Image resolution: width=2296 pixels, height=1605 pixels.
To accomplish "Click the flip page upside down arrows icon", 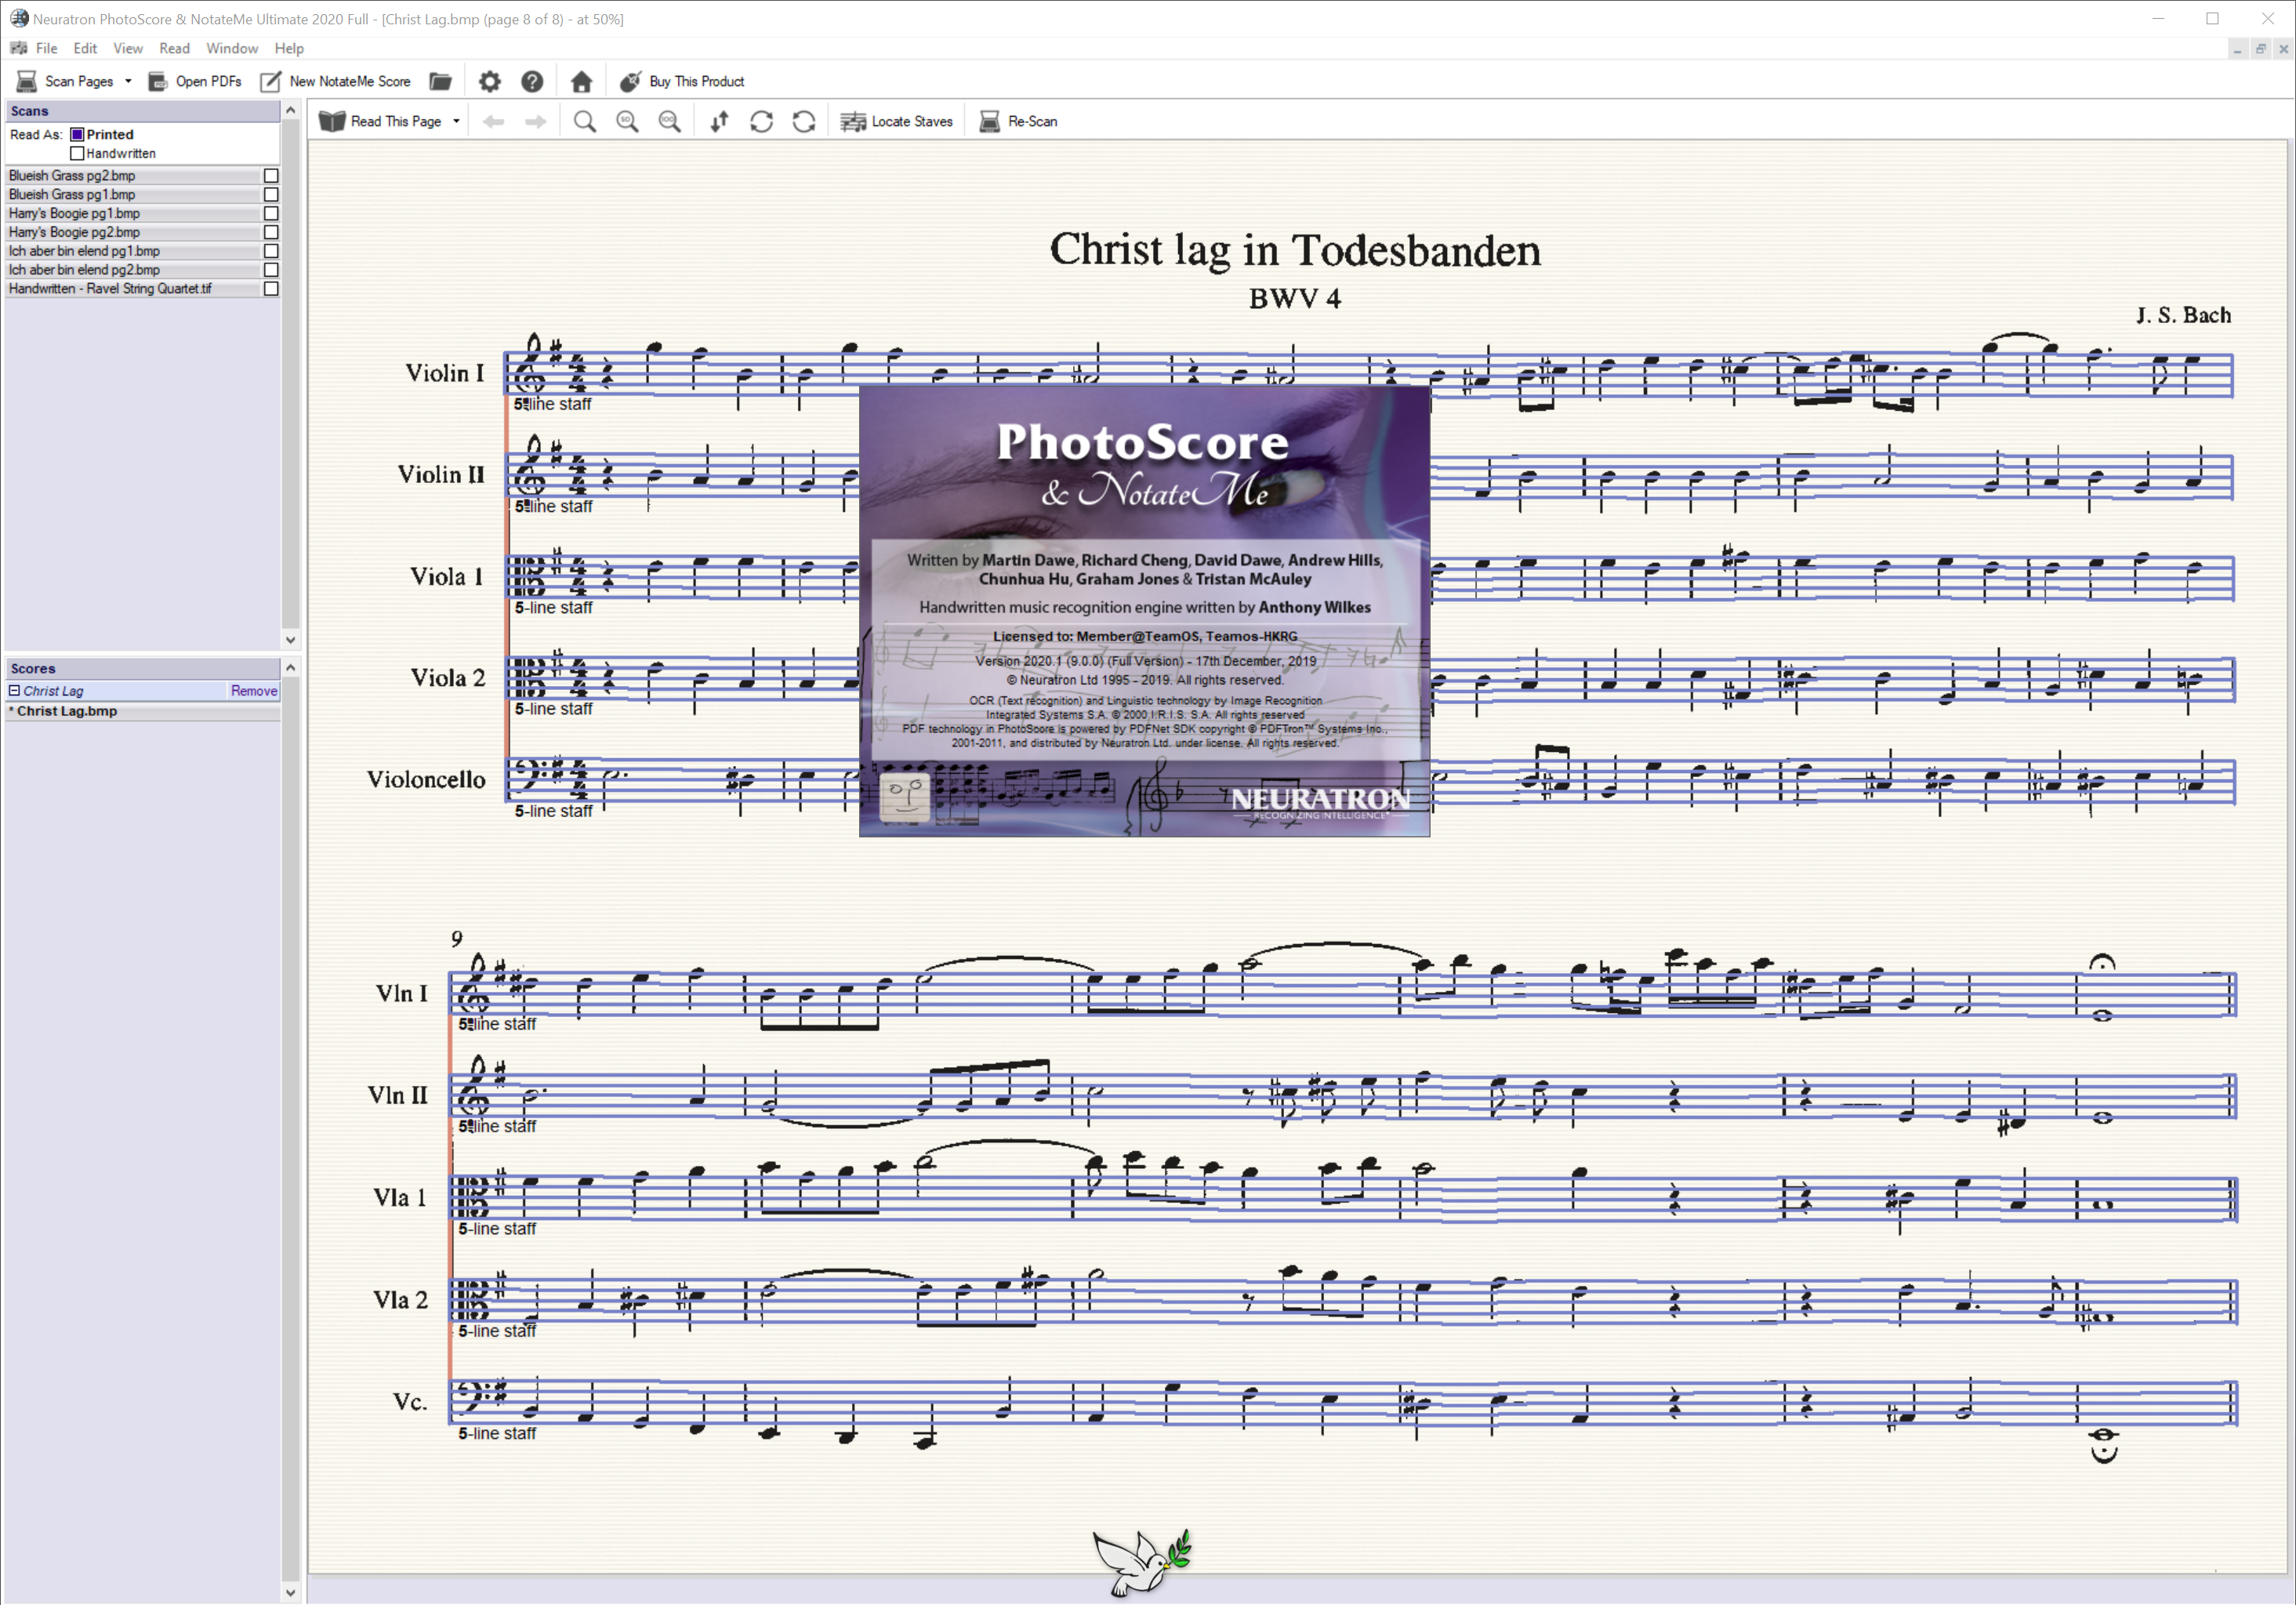I will [719, 121].
